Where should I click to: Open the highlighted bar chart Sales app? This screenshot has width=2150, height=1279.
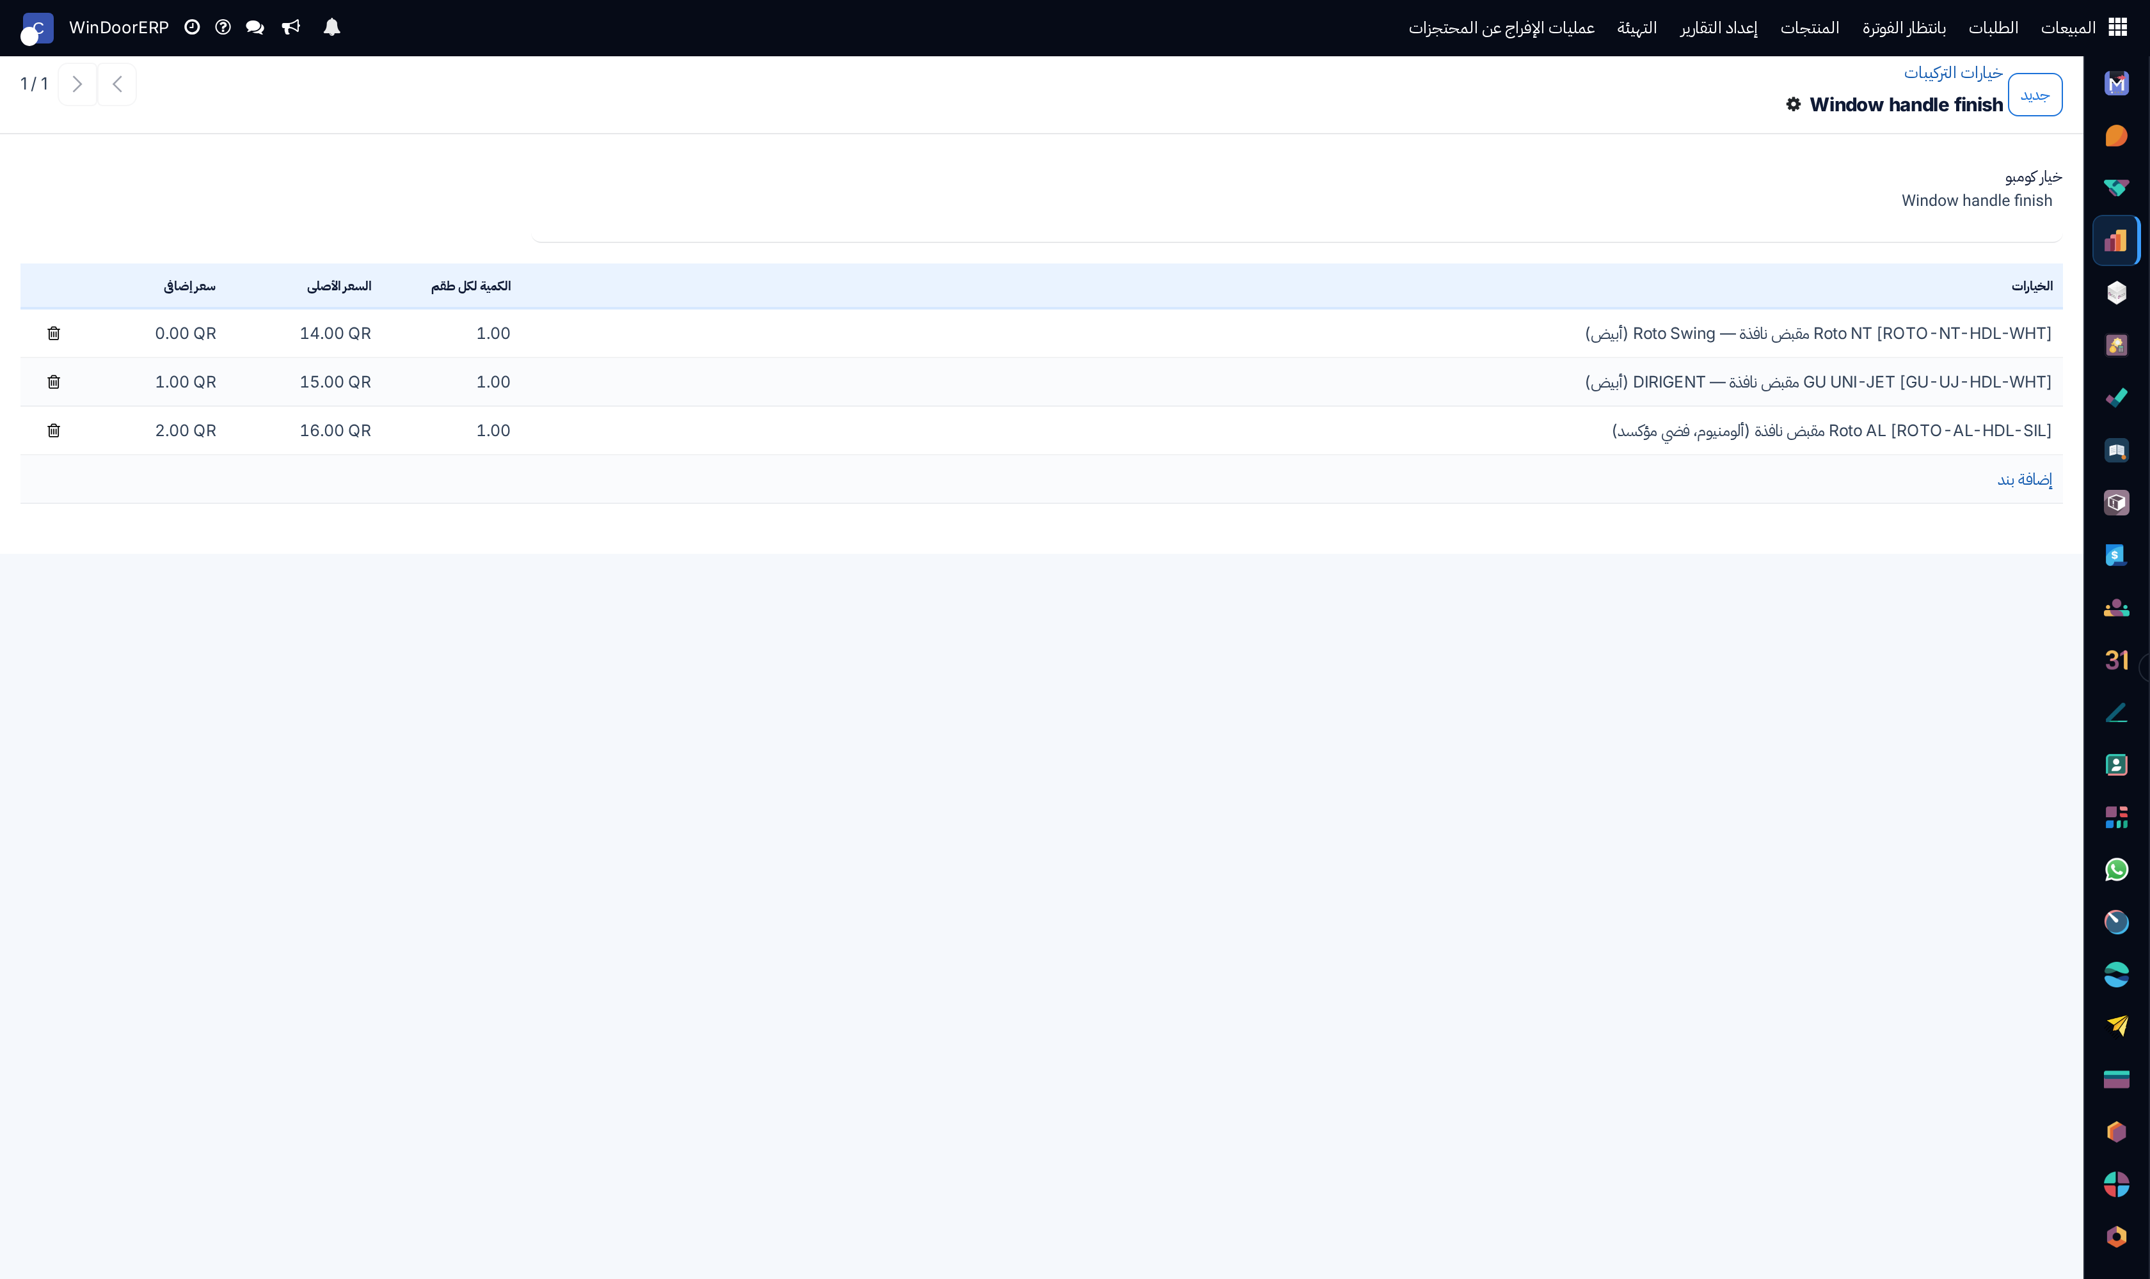click(2116, 240)
